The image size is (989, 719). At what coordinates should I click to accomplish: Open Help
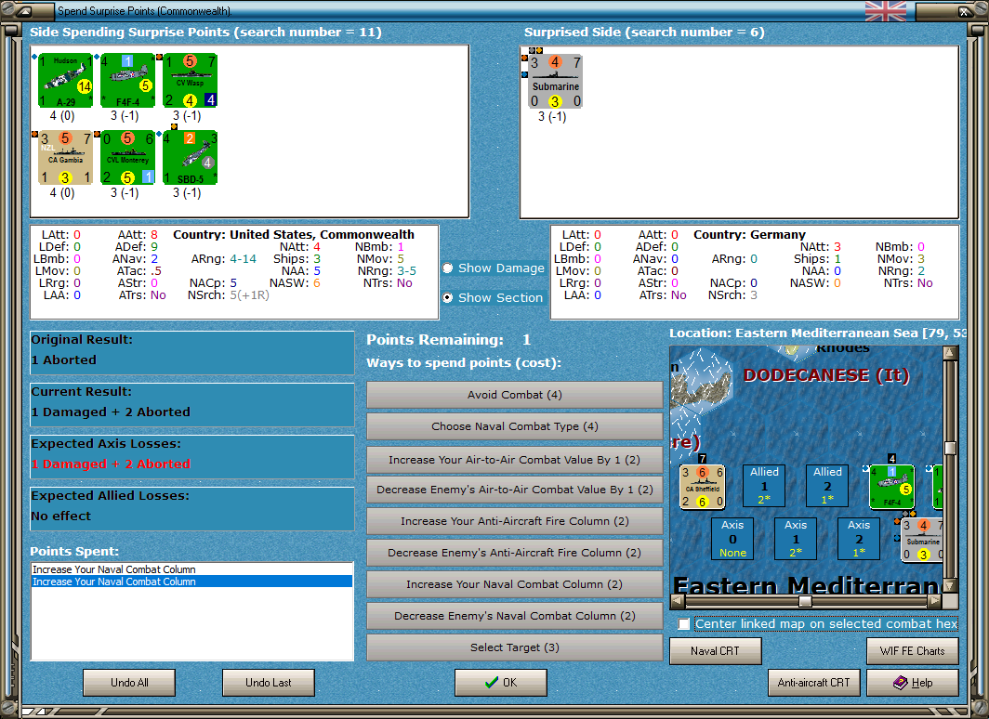coord(912,683)
